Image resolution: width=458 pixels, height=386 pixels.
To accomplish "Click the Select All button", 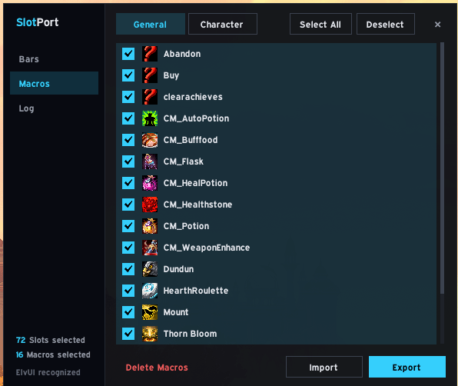I will pos(320,24).
